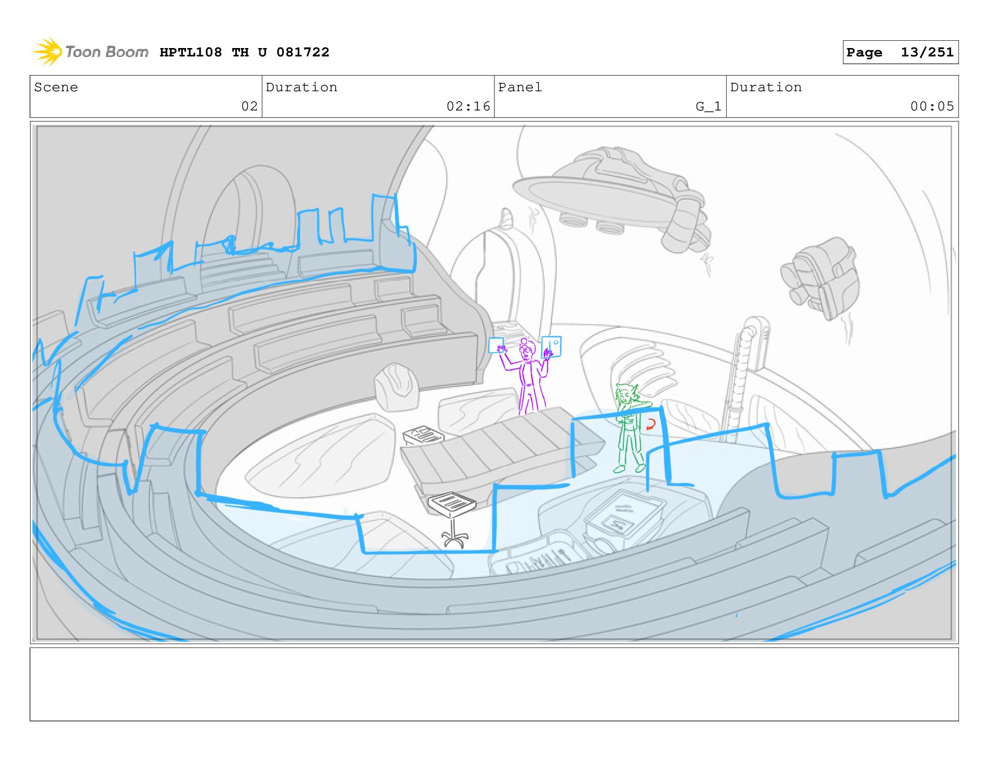The image size is (989, 766).
Task: Select the HPTL108 TH U 081722 title
Action: coord(244,52)
